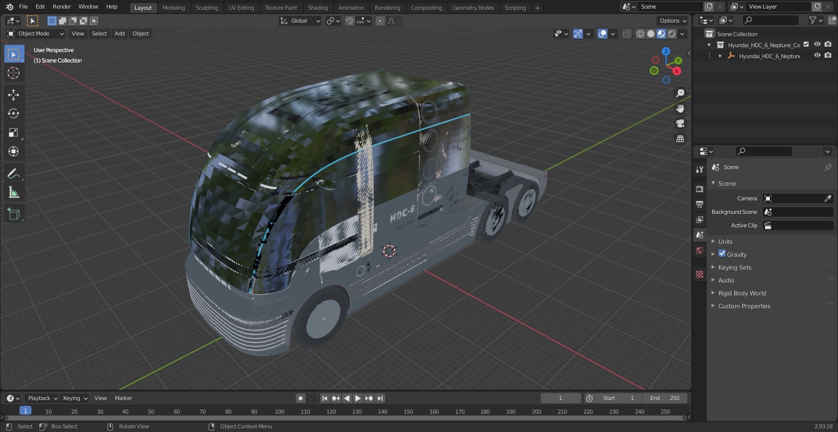Open the Tool properties tab
This screenshot has height=432, width=838.
[x=699, y=169]
